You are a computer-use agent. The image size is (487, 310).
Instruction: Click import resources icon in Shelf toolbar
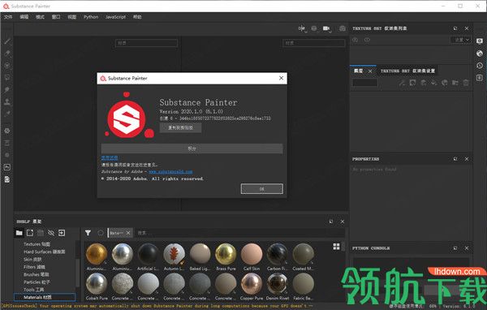tap(62, 233)
